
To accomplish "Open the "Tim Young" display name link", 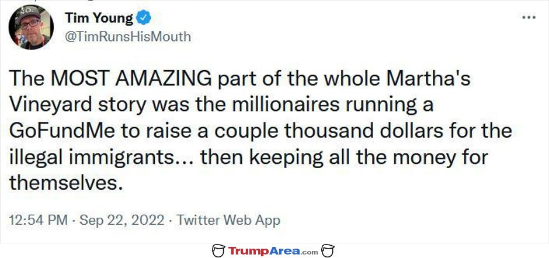I will [99, 18].
